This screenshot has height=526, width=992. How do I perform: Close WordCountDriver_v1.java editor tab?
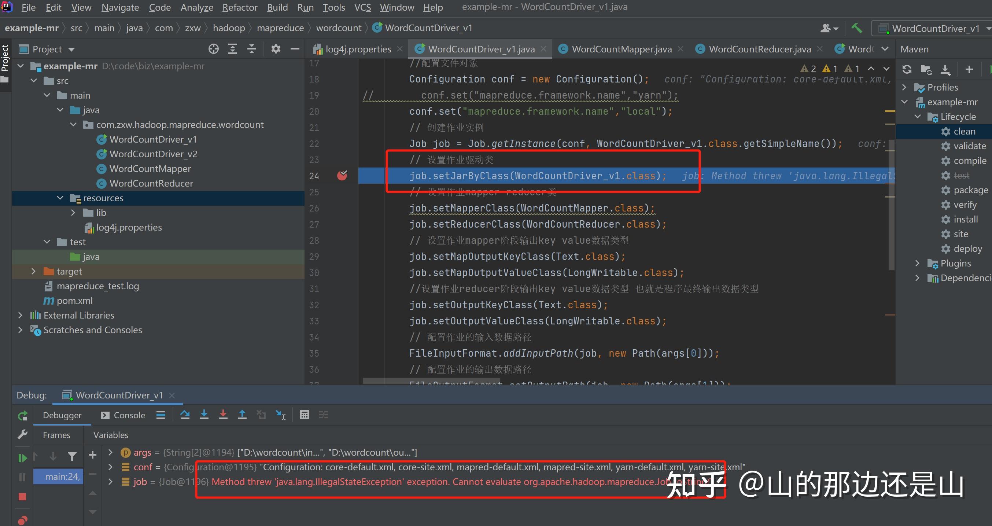[x=544, y=49]
